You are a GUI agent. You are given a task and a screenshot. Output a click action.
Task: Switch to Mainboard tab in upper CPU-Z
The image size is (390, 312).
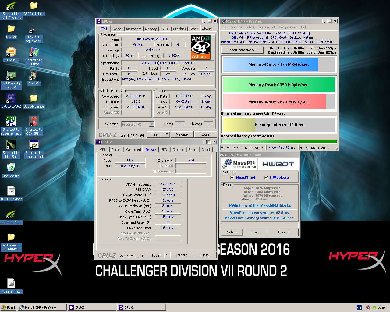(134, 29)
